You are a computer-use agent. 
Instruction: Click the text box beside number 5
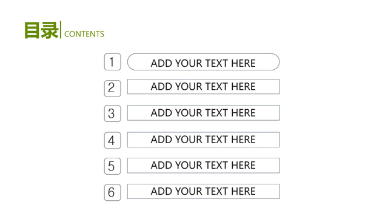(203, 166)
